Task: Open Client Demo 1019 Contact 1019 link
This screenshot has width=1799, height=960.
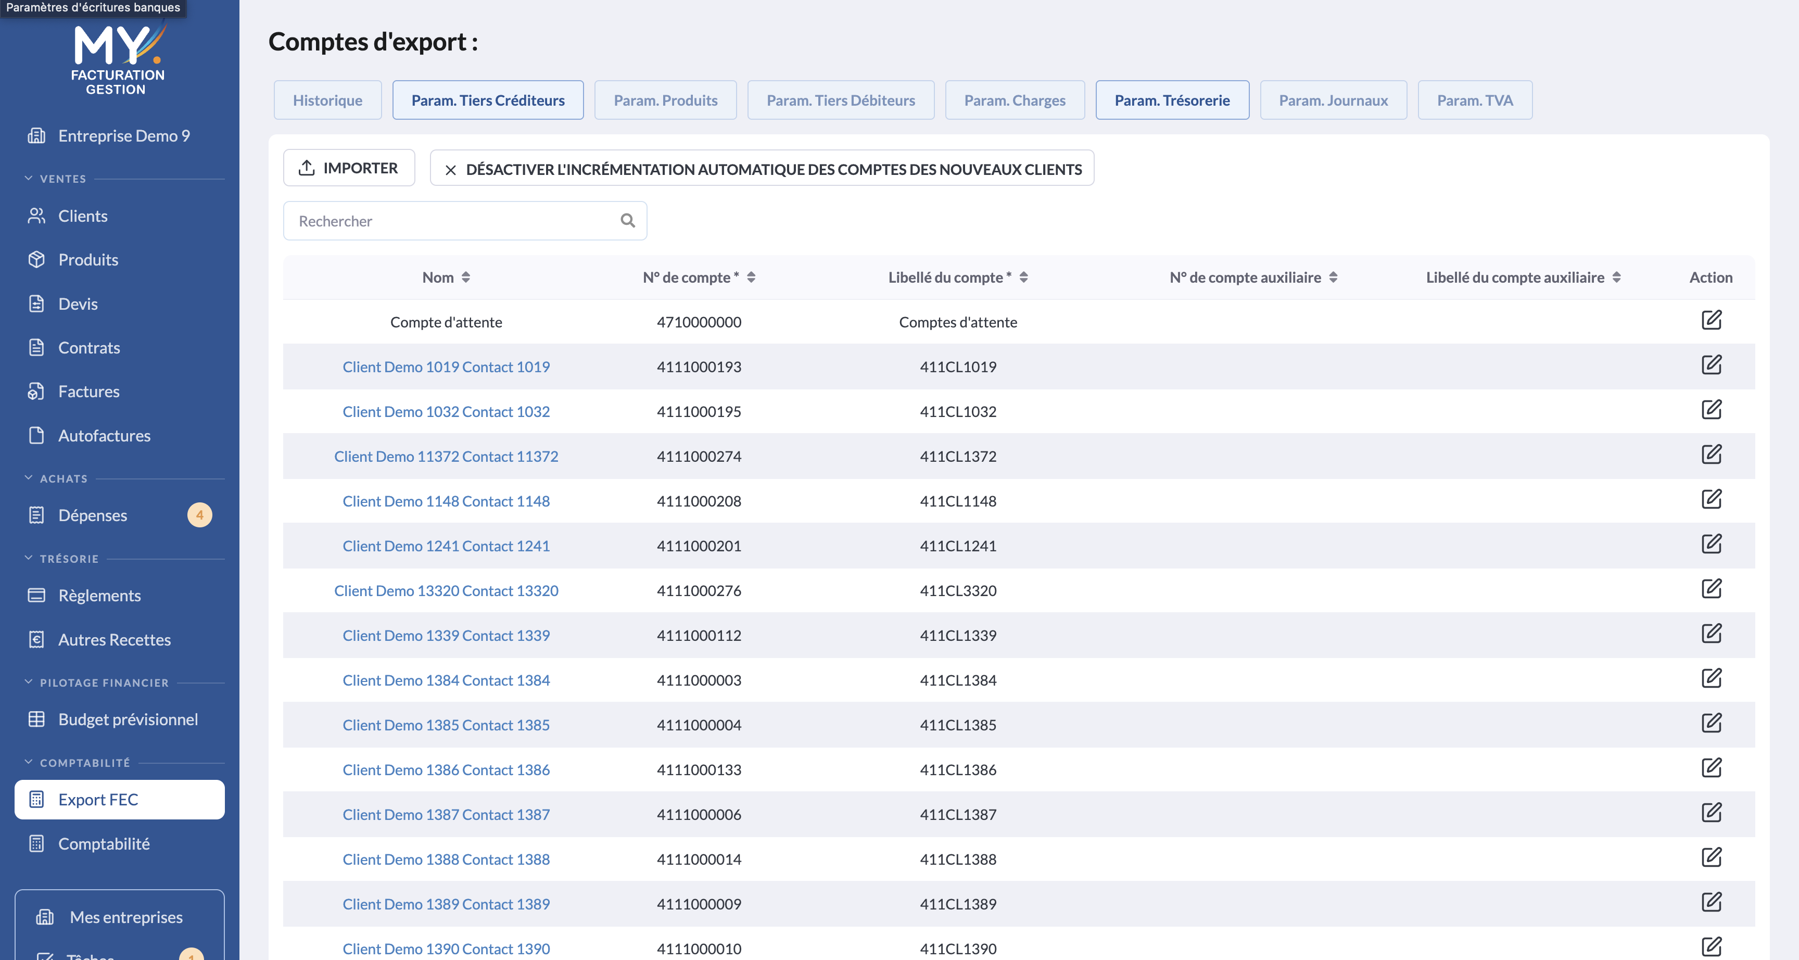Action: click(446, 367)
